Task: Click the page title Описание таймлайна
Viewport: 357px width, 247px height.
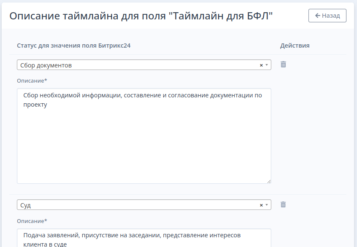Action: pos(141,16)
